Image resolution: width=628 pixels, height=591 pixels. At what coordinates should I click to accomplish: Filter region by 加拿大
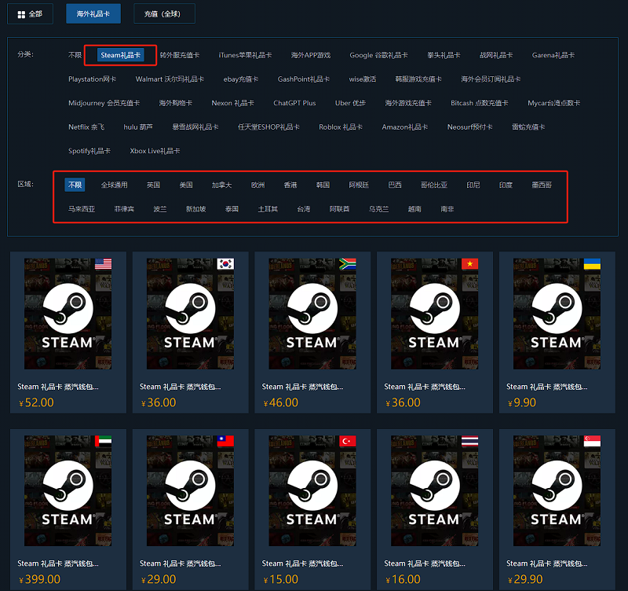pos(222,185)
